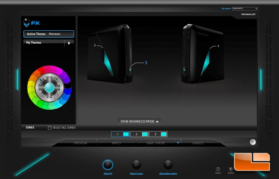Open the AlienFusion module icon
279x179 pixels.
tap(136, 165)
